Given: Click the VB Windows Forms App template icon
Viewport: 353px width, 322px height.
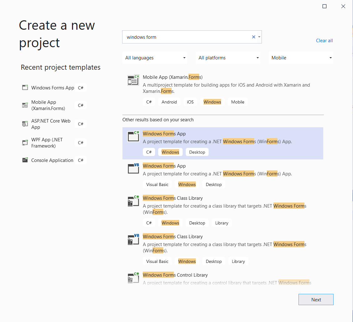Looking at the screenshot, I should (x=133, y=168).
